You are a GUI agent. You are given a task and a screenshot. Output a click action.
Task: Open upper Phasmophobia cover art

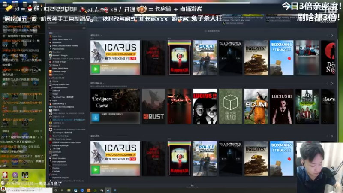(x=230, y=58)
